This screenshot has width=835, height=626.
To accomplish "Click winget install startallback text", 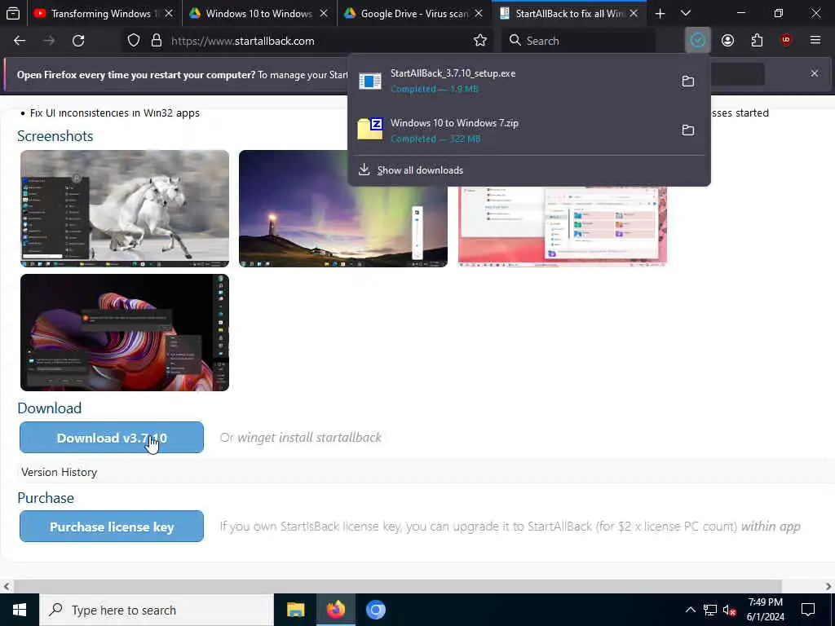I will coord(309,438).
